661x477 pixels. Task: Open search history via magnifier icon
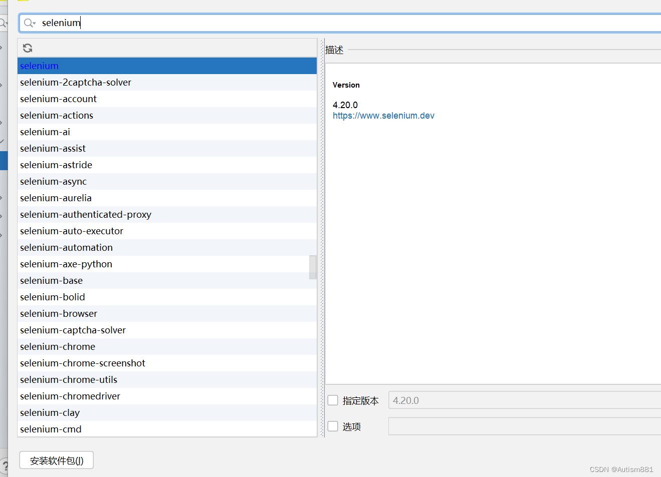(30, 23)
